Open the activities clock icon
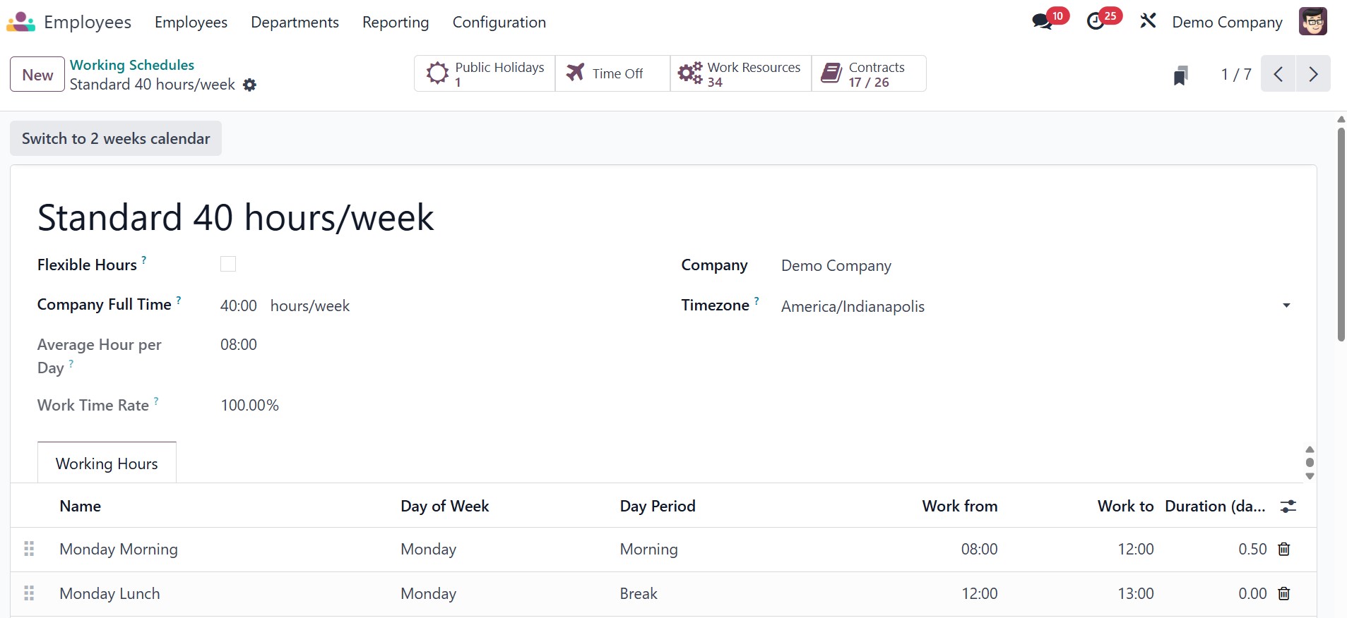Screen dimensions: 1347x618 pos(1096,22)
